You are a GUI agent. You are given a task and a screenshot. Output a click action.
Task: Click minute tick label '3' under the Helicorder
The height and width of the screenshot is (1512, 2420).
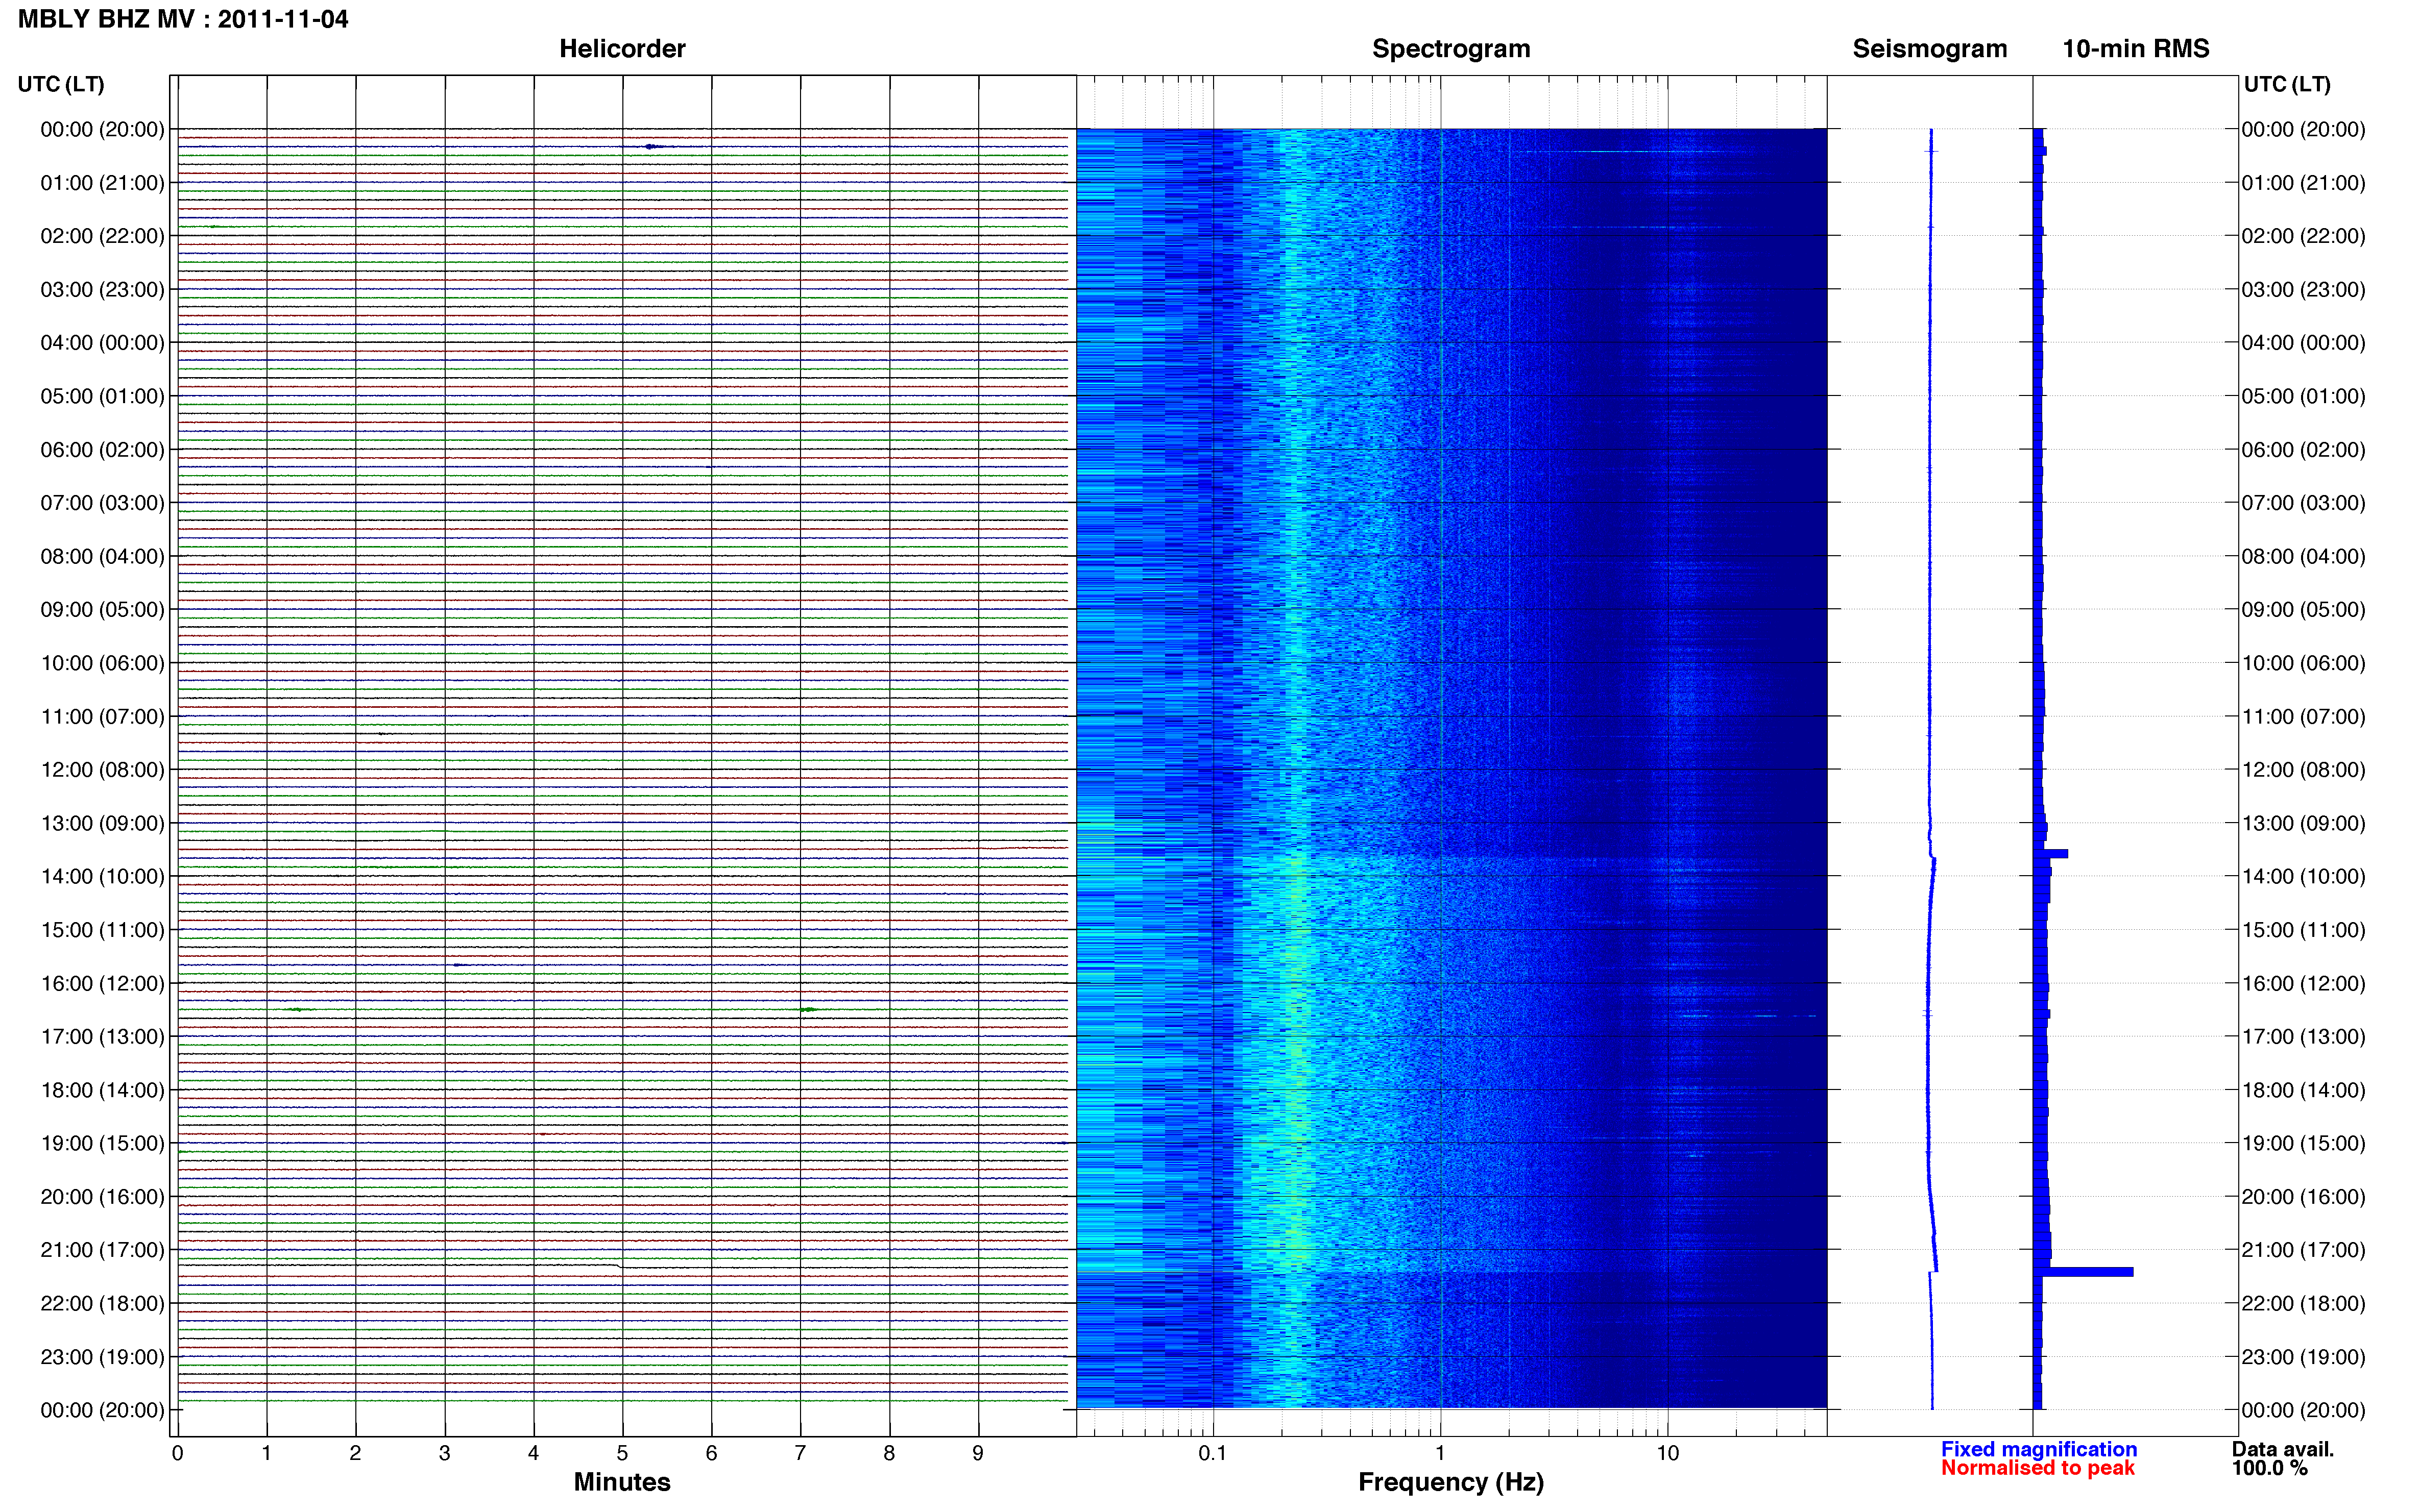point(444,1453)
